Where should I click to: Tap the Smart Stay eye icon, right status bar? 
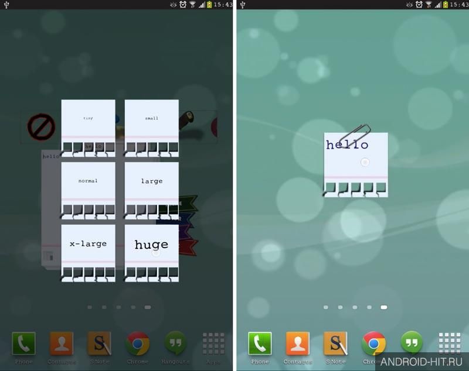point(409,5)
